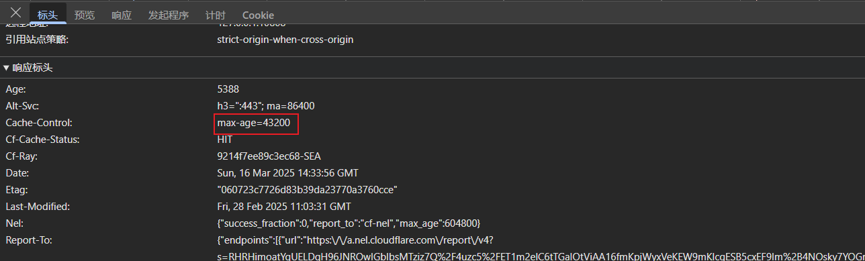Screen dimensions: 865x261
Task: Select the Cf-Cache-Status header name
Action: (43, 140)
